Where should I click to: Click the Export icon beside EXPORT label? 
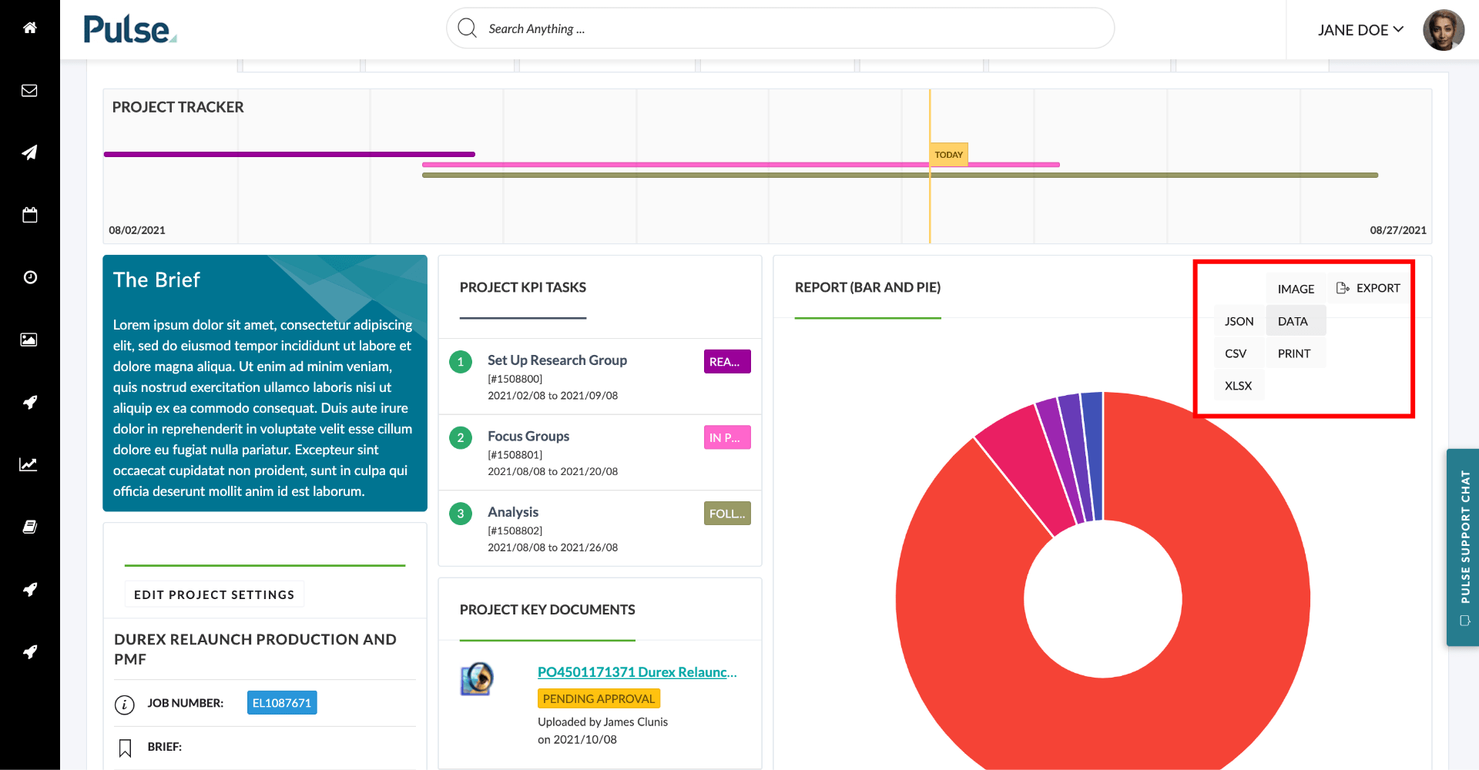pyautogui.click(x=1343, y=288)
